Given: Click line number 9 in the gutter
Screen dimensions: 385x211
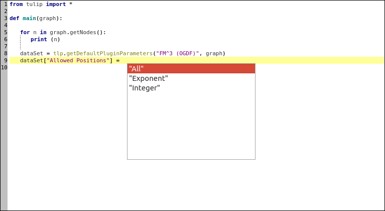Looking at the screenshot, I should click(6, 60).
